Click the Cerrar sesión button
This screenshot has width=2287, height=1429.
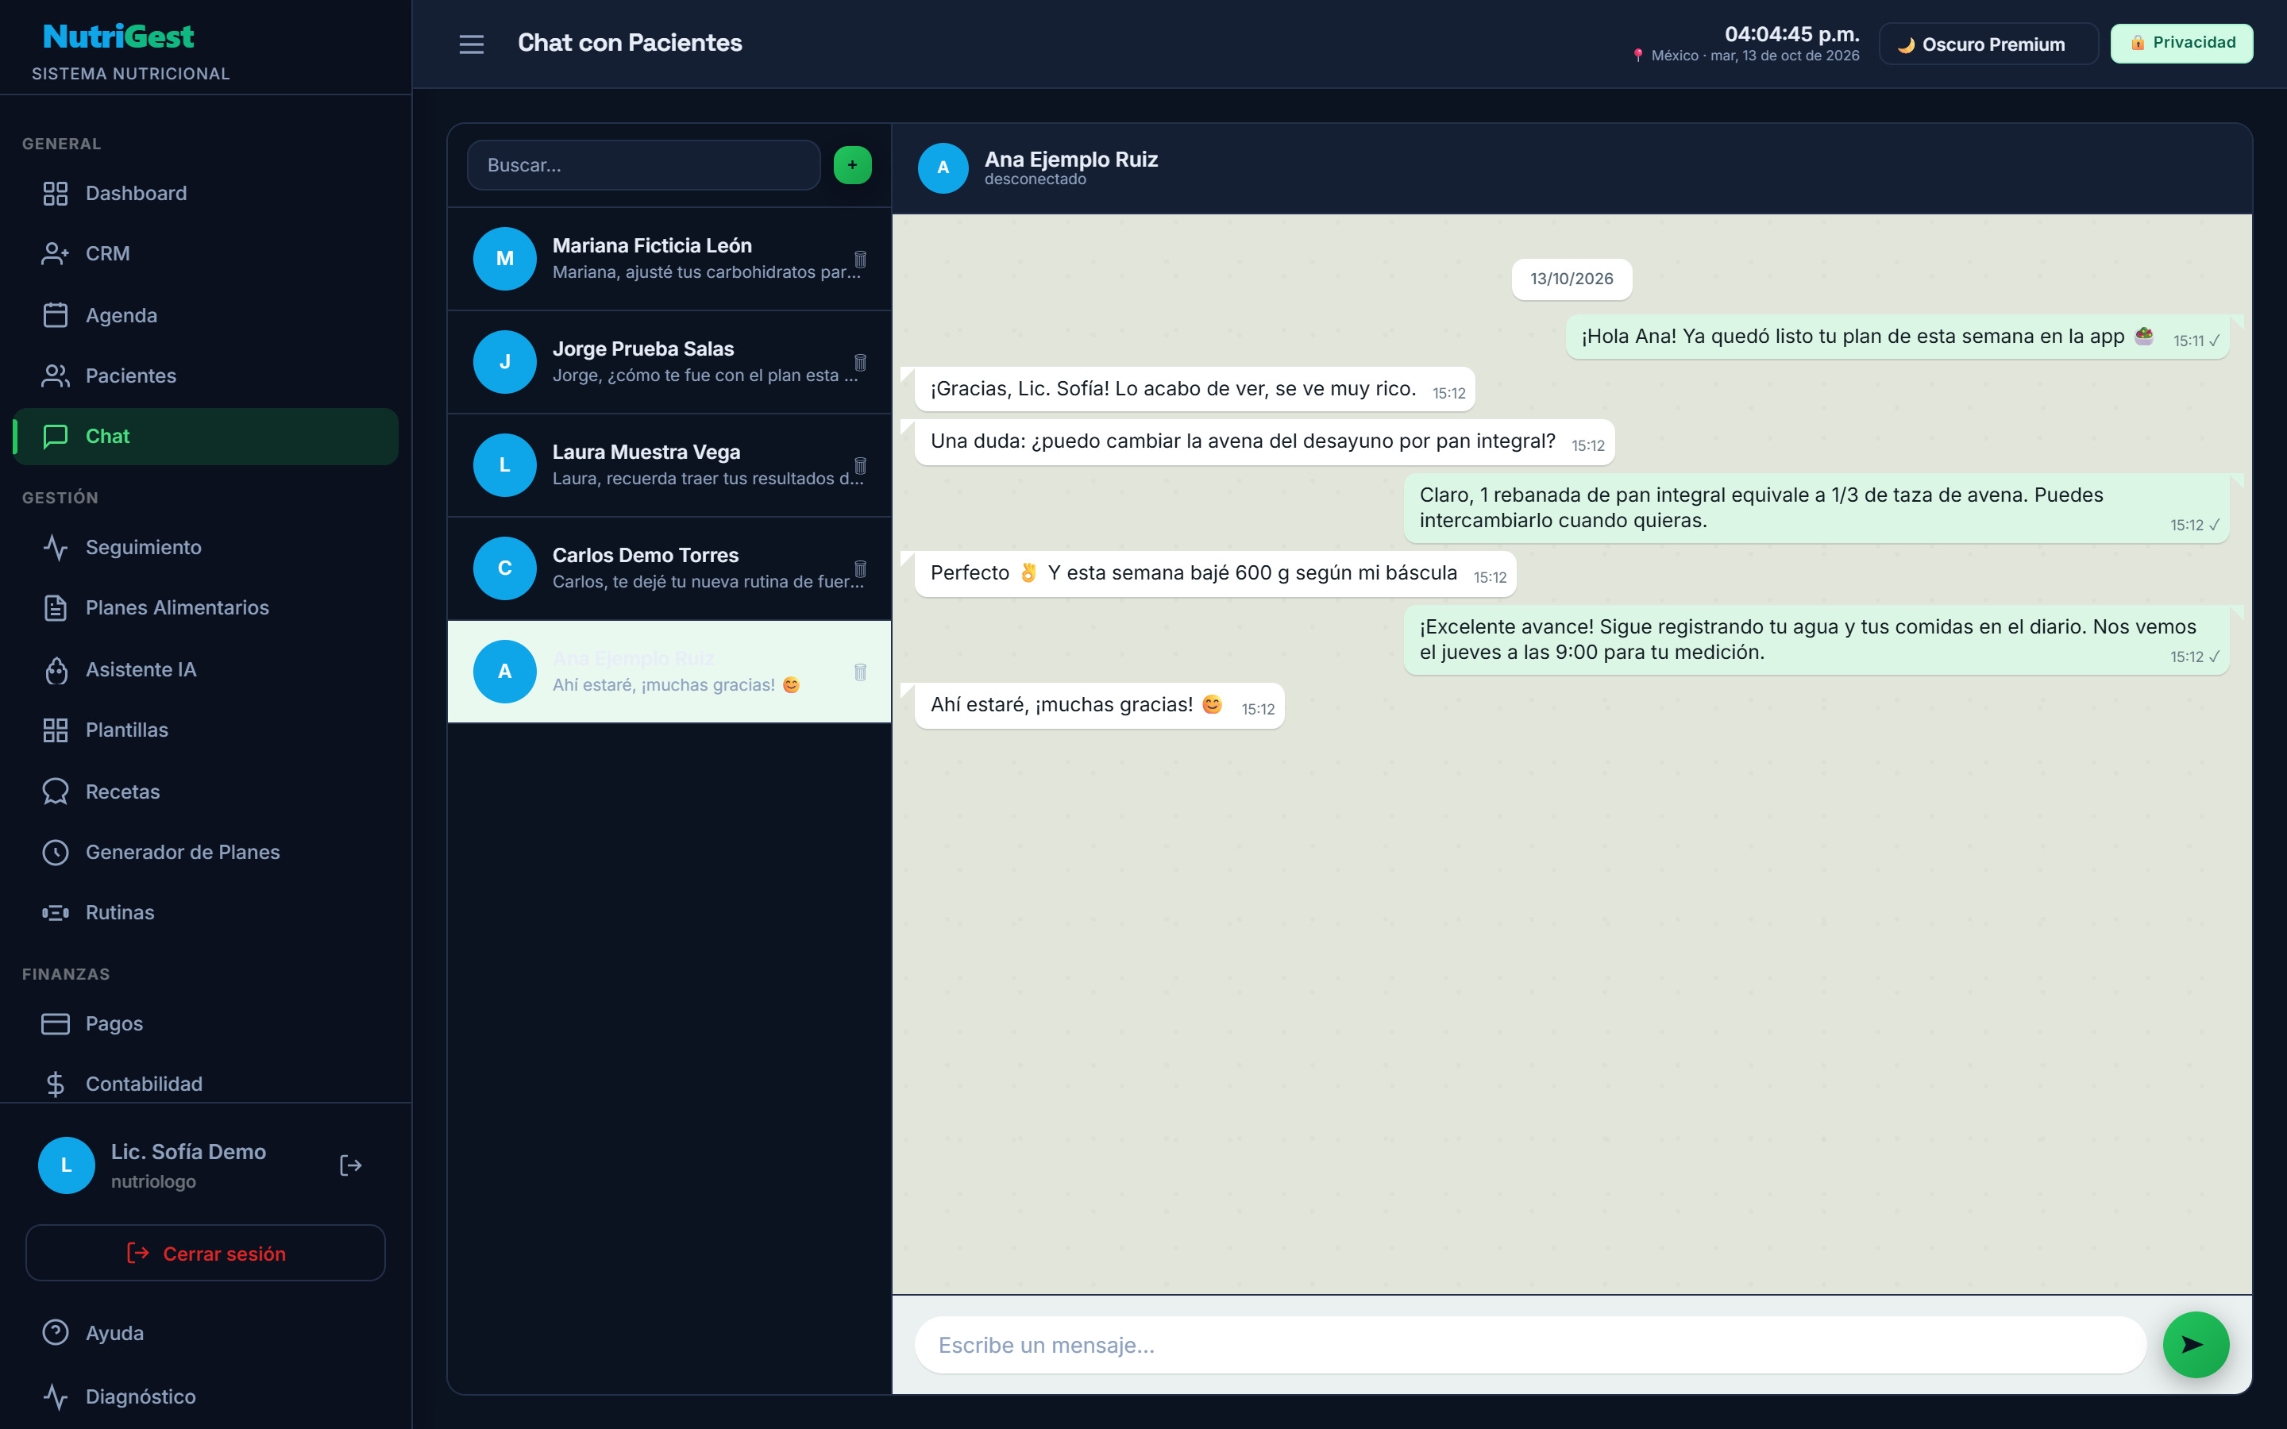click(205, 1254)
